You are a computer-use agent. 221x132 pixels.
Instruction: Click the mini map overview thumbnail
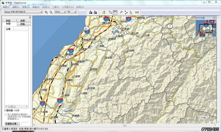[x=206, y=28]
